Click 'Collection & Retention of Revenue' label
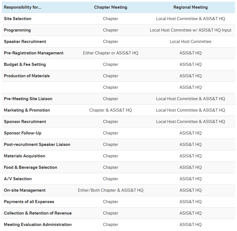This screenshot has height=231, width=237. pos(38,213)
